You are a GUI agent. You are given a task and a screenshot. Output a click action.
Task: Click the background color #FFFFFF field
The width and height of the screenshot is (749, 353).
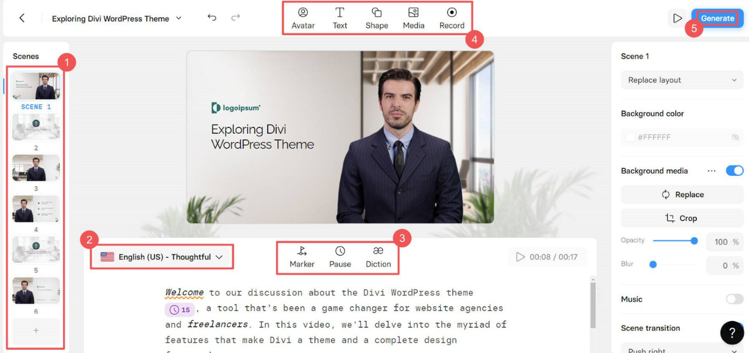(x=682, y=137)
